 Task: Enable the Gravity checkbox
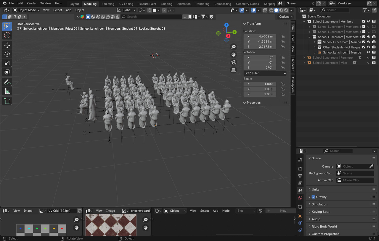[313, 197]
